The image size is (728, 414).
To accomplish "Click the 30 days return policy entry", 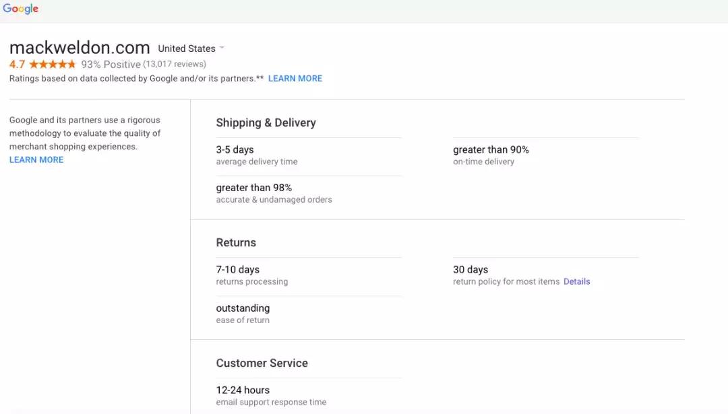I will point(471,270).
